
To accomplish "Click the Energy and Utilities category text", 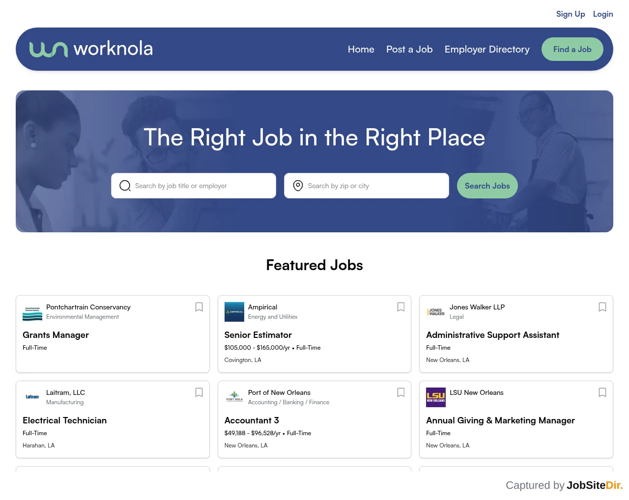I will [x=273, y=317].
